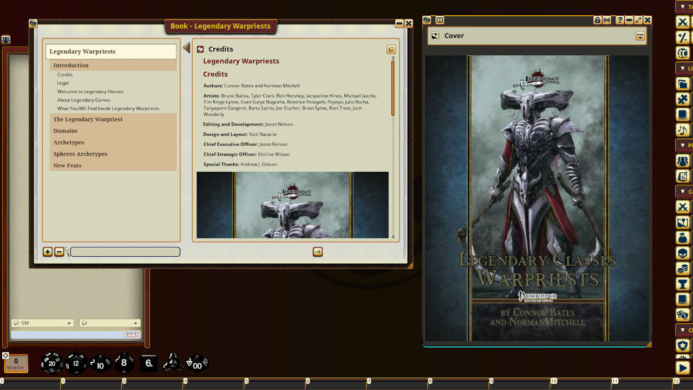The width and height of the screenshot is (693, 390).
Task: Switch to hotkey bar page 2
Action: pyautogui.click(x=63, y=381)
